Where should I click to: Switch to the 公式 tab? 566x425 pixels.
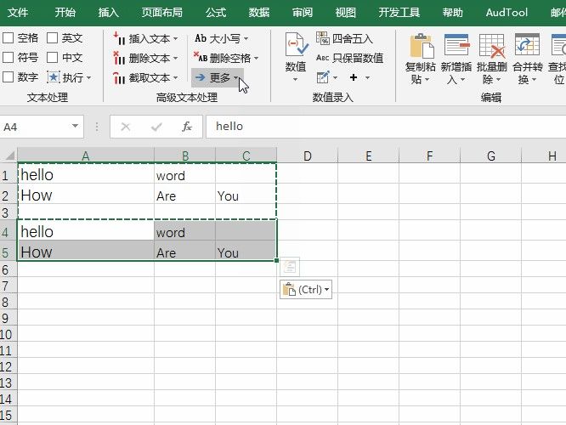point(216,13)
